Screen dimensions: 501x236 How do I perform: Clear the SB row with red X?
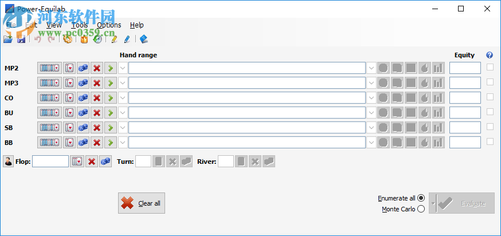(97, 128)
